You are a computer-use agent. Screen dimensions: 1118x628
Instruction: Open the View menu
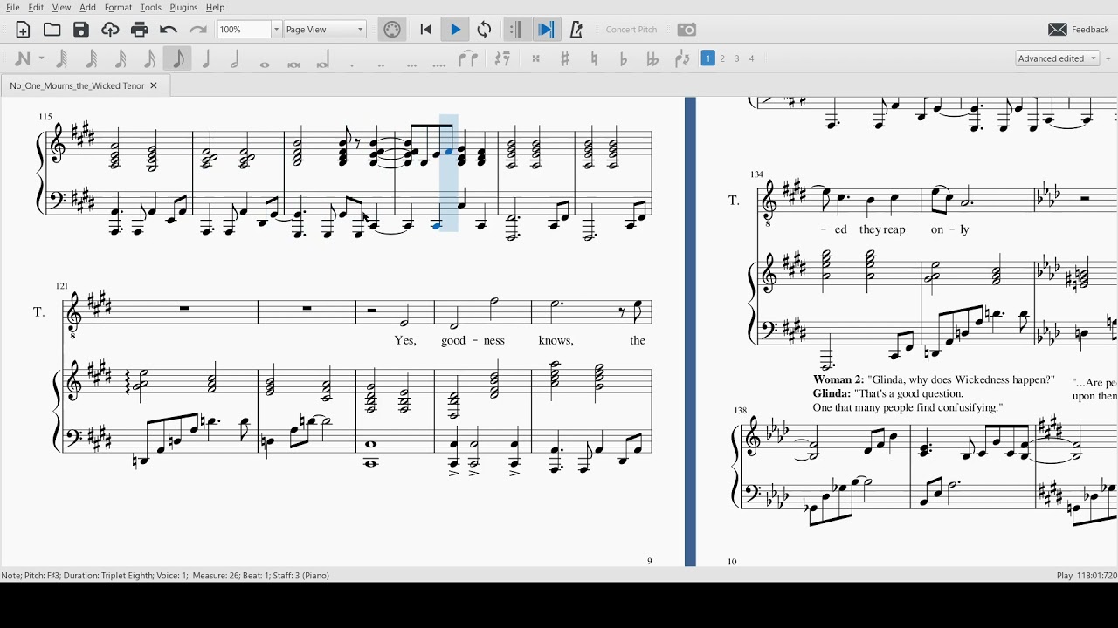[x=61, y=8]
